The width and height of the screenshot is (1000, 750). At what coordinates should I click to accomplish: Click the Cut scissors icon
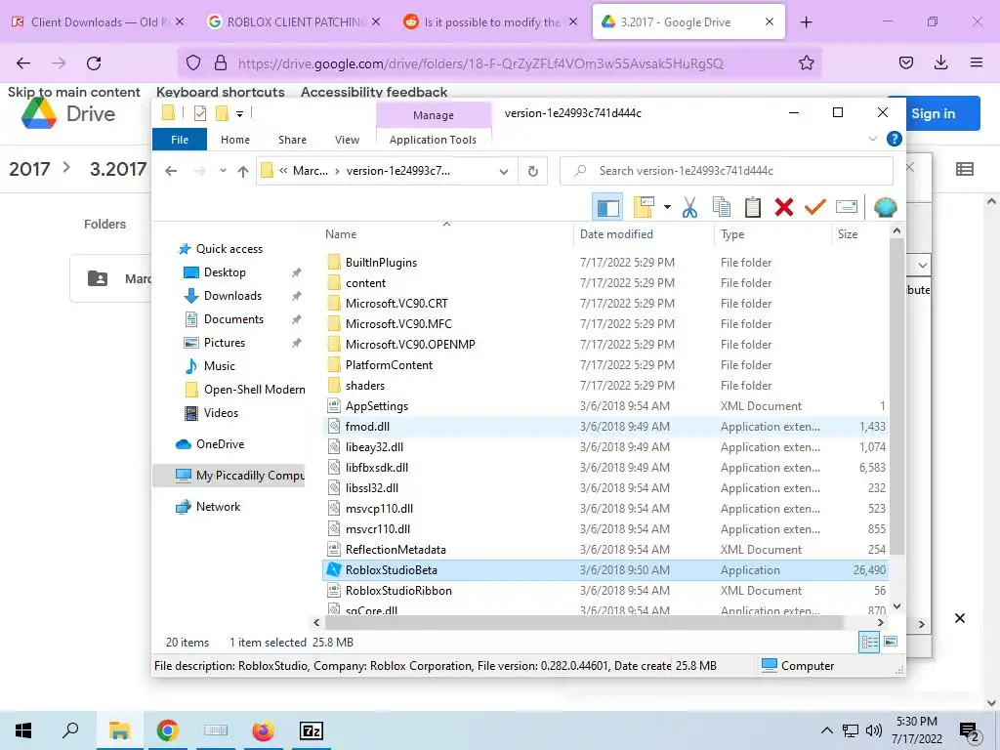pos(689,207)
